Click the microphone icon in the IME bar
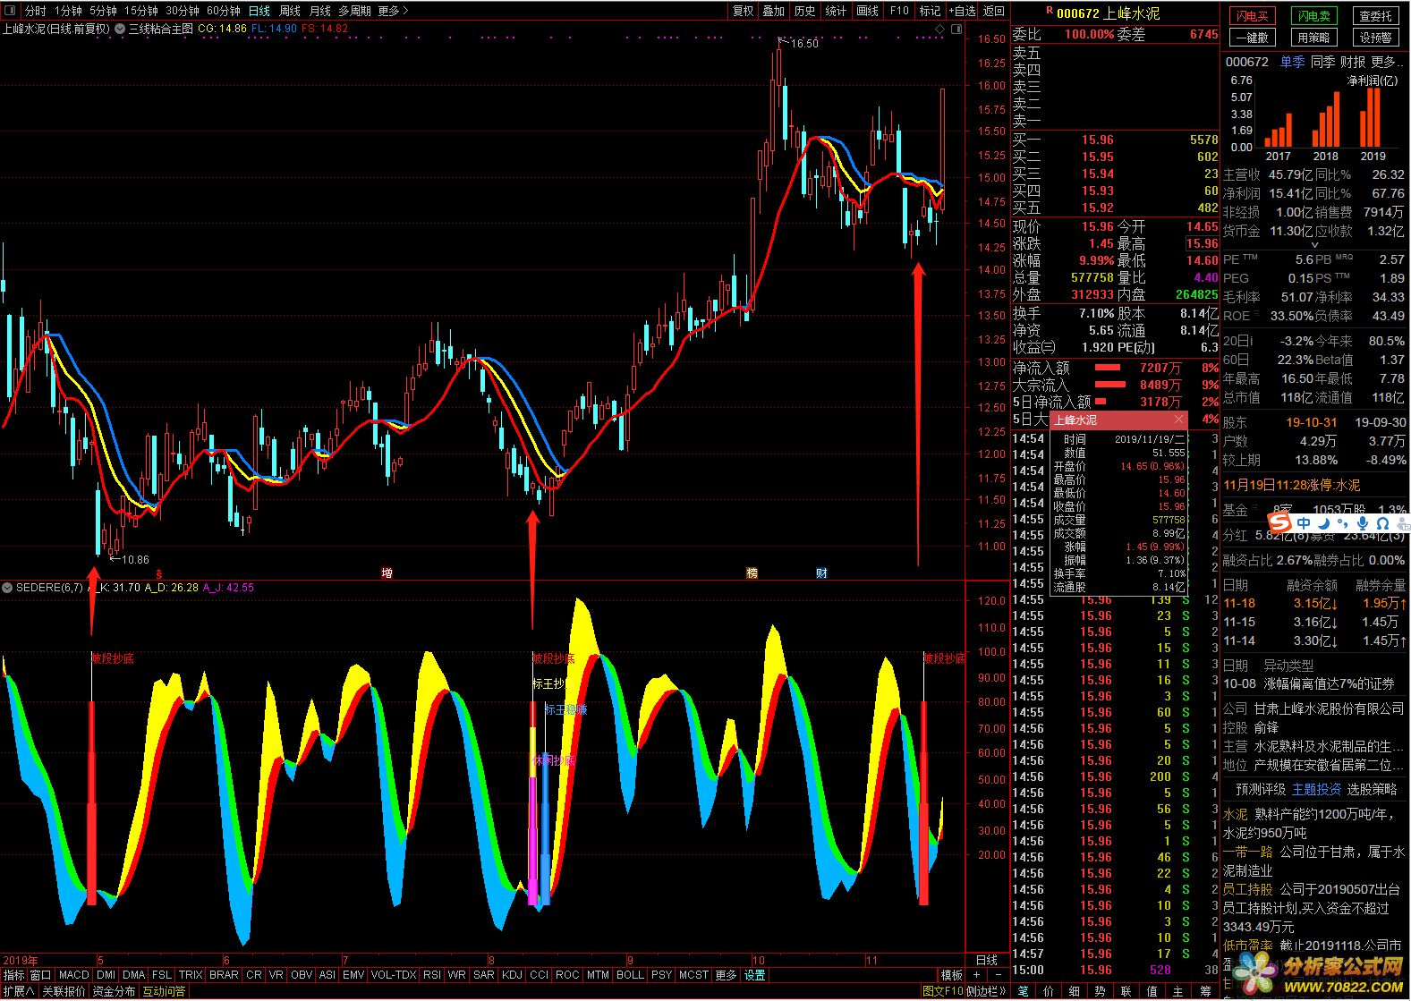 click(x=1363, y=523)
